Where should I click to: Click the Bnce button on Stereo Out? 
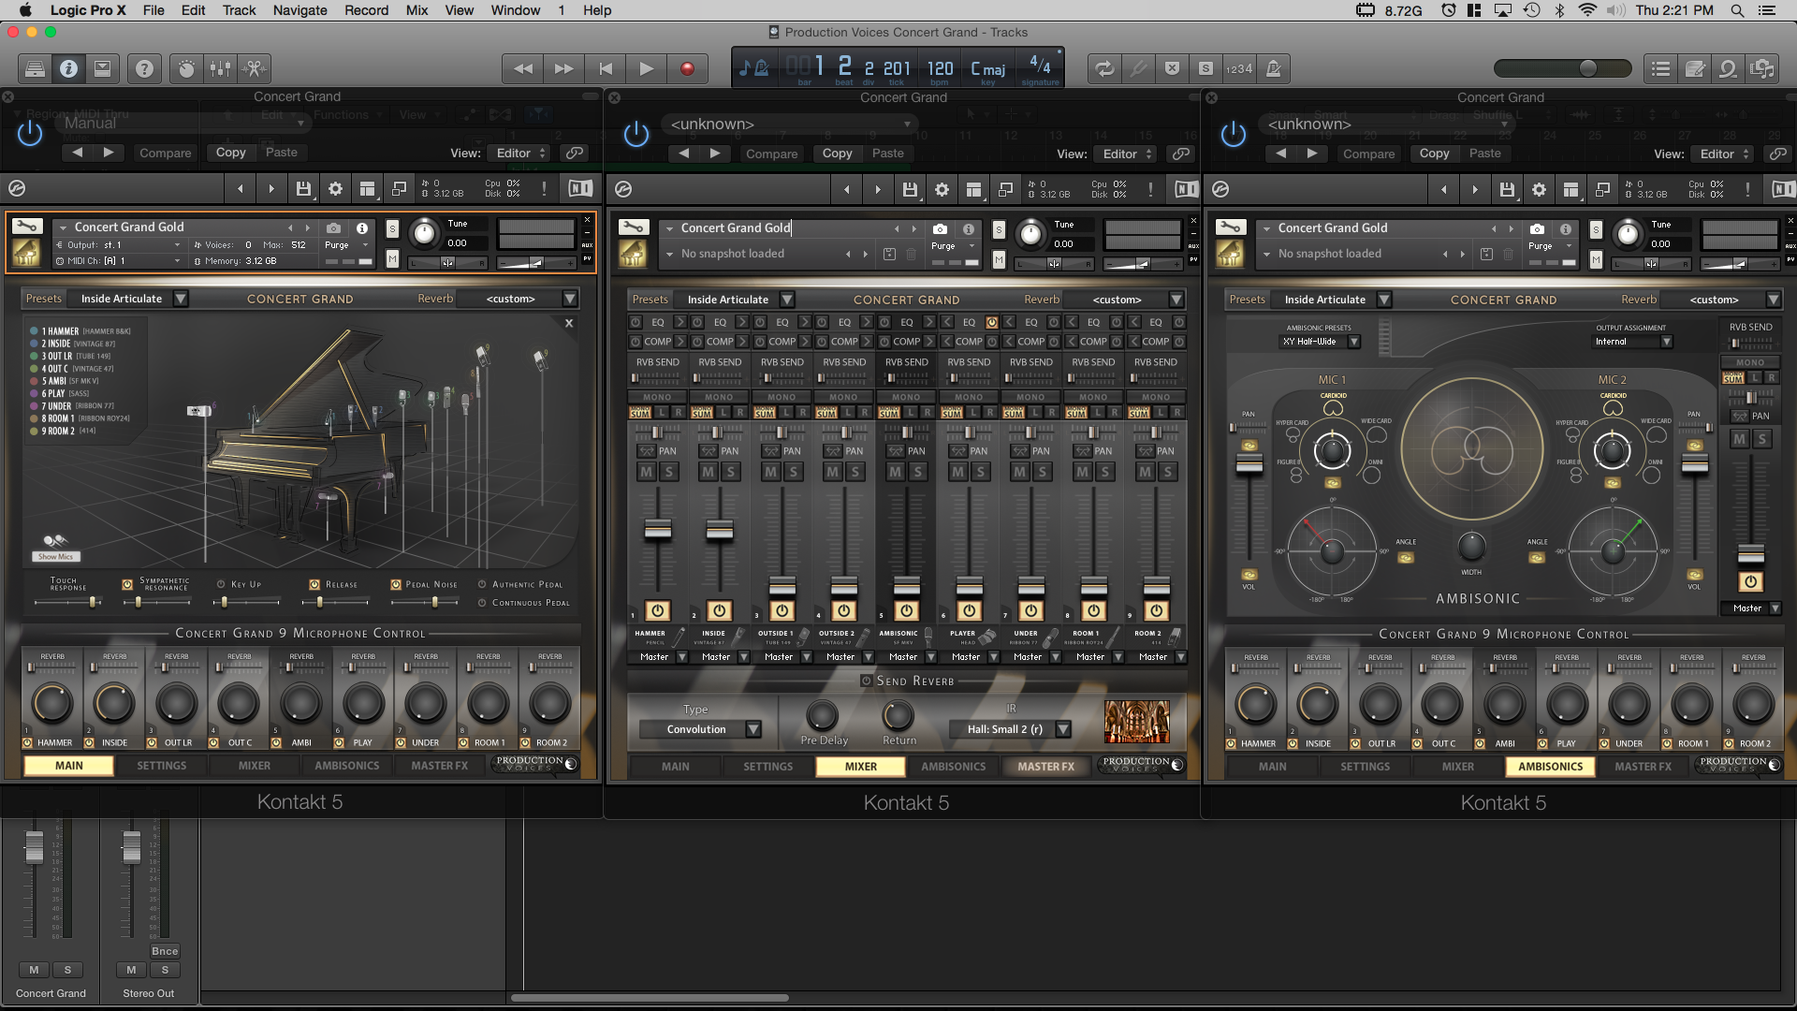pos(165,951)
